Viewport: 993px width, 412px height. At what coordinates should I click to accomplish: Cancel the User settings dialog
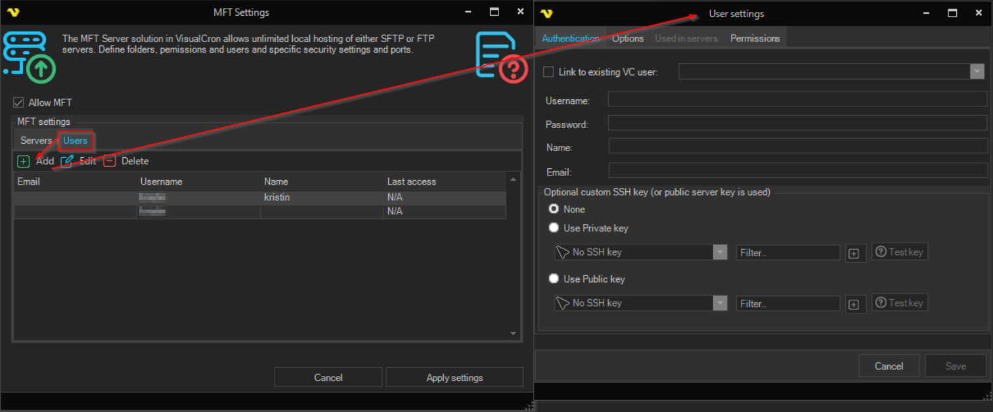(889, 366)
